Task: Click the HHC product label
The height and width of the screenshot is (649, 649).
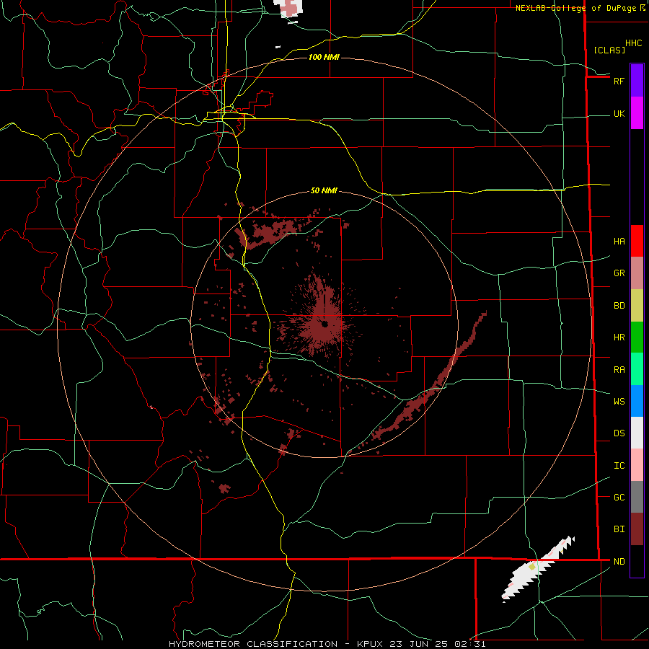Action: pyautogui.click(x=633, y=43)
